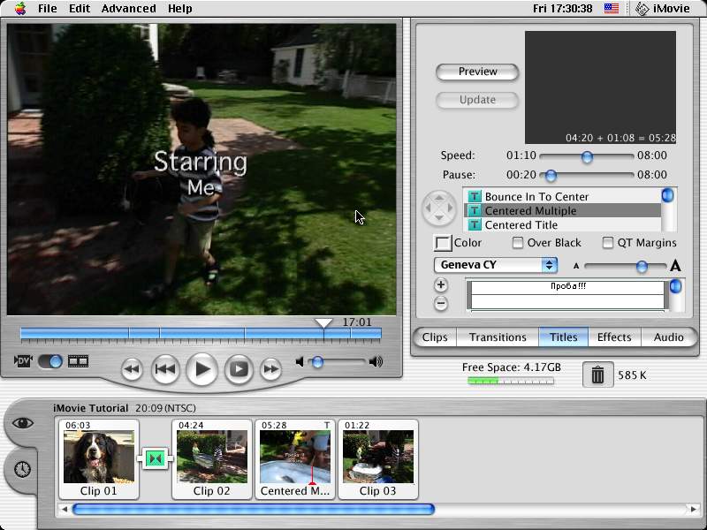Click the large A font size icon

675,266
